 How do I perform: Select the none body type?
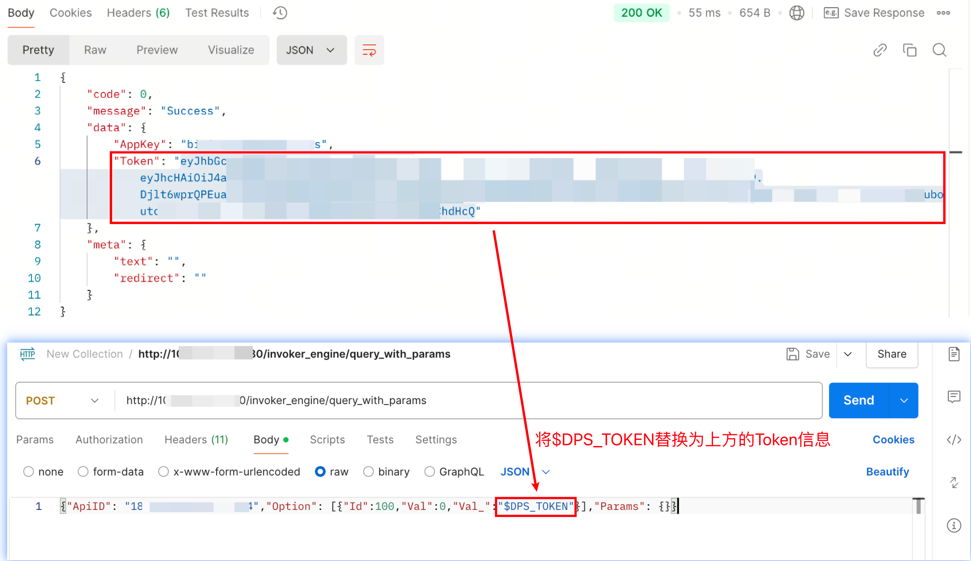(x=29, y=472)
